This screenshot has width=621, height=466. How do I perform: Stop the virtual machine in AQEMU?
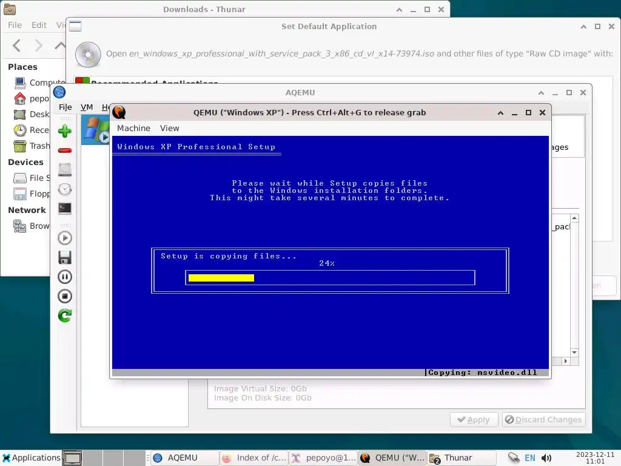(64, 296)
